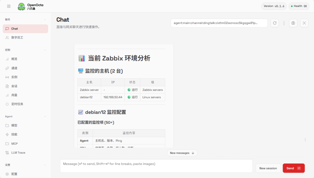
Task: Click the Zabbix bar chart emoji
Action: pos(81,58)
